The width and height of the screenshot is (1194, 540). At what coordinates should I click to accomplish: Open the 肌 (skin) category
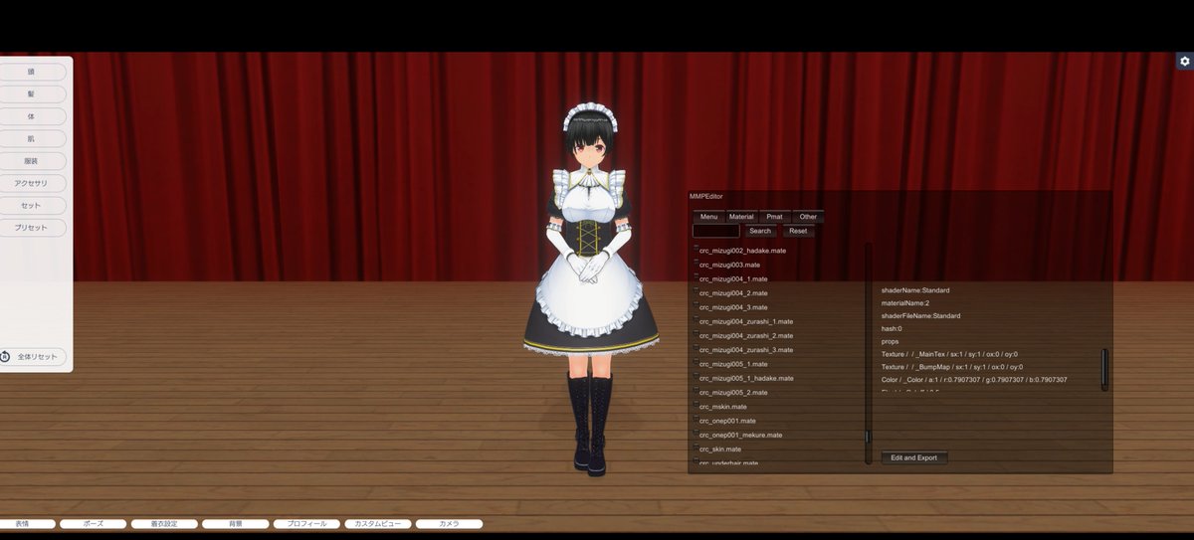33,138
